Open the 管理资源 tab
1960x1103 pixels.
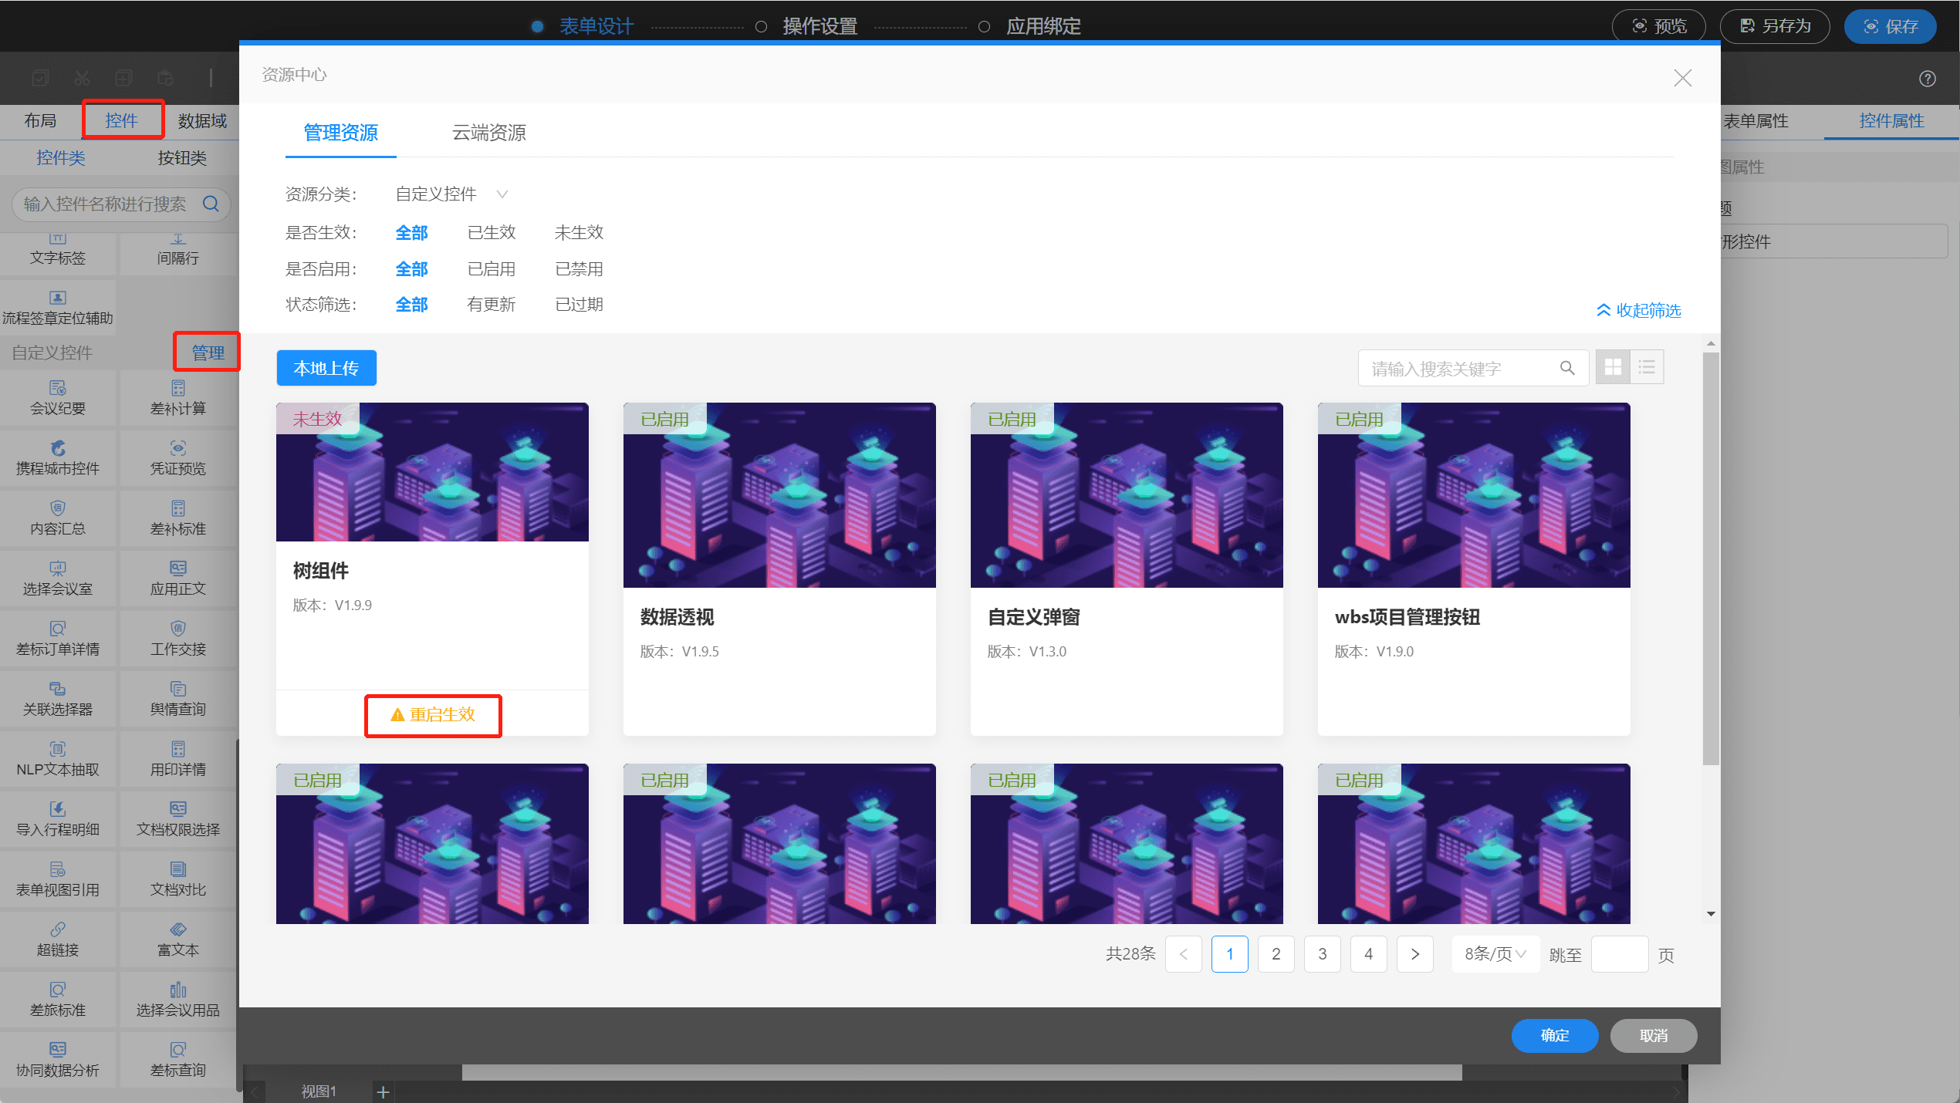point(340,133)
